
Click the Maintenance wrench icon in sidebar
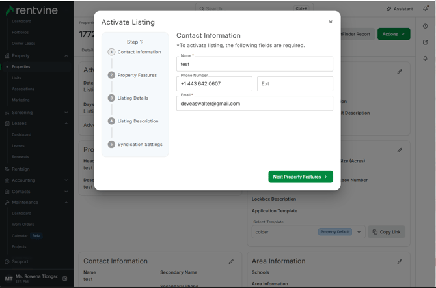point(7,202)
